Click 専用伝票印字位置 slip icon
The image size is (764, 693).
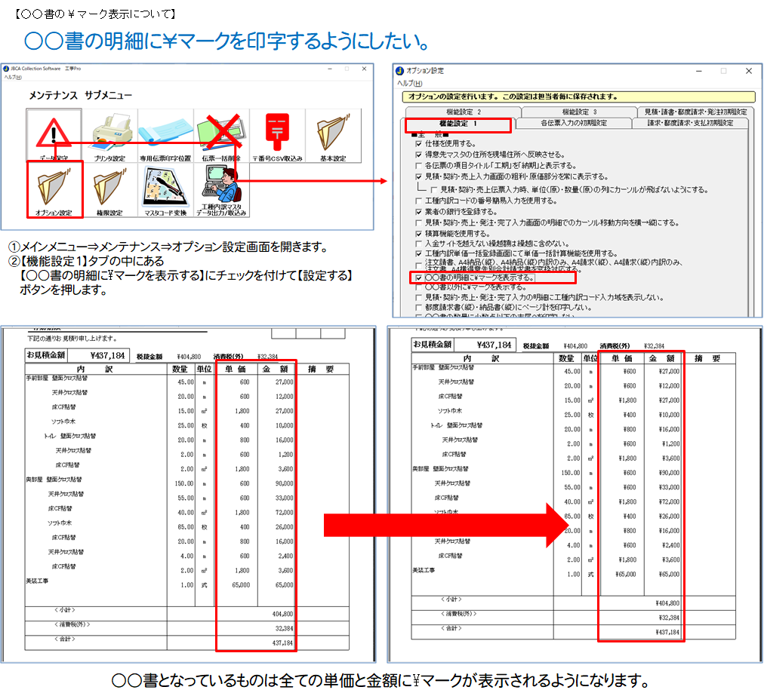(165, 134)
